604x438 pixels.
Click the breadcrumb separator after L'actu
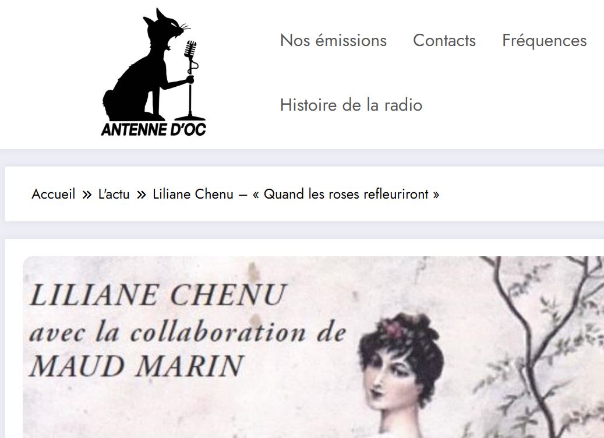pyautogui.click(x=142, y=195)
